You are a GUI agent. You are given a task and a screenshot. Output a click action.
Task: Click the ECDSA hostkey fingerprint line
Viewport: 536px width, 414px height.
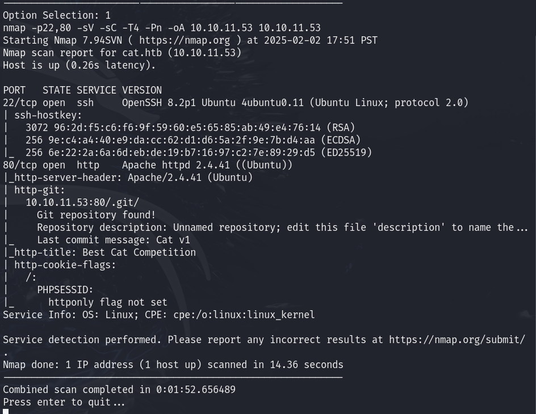pyautogui.click(x=193, y=140)
